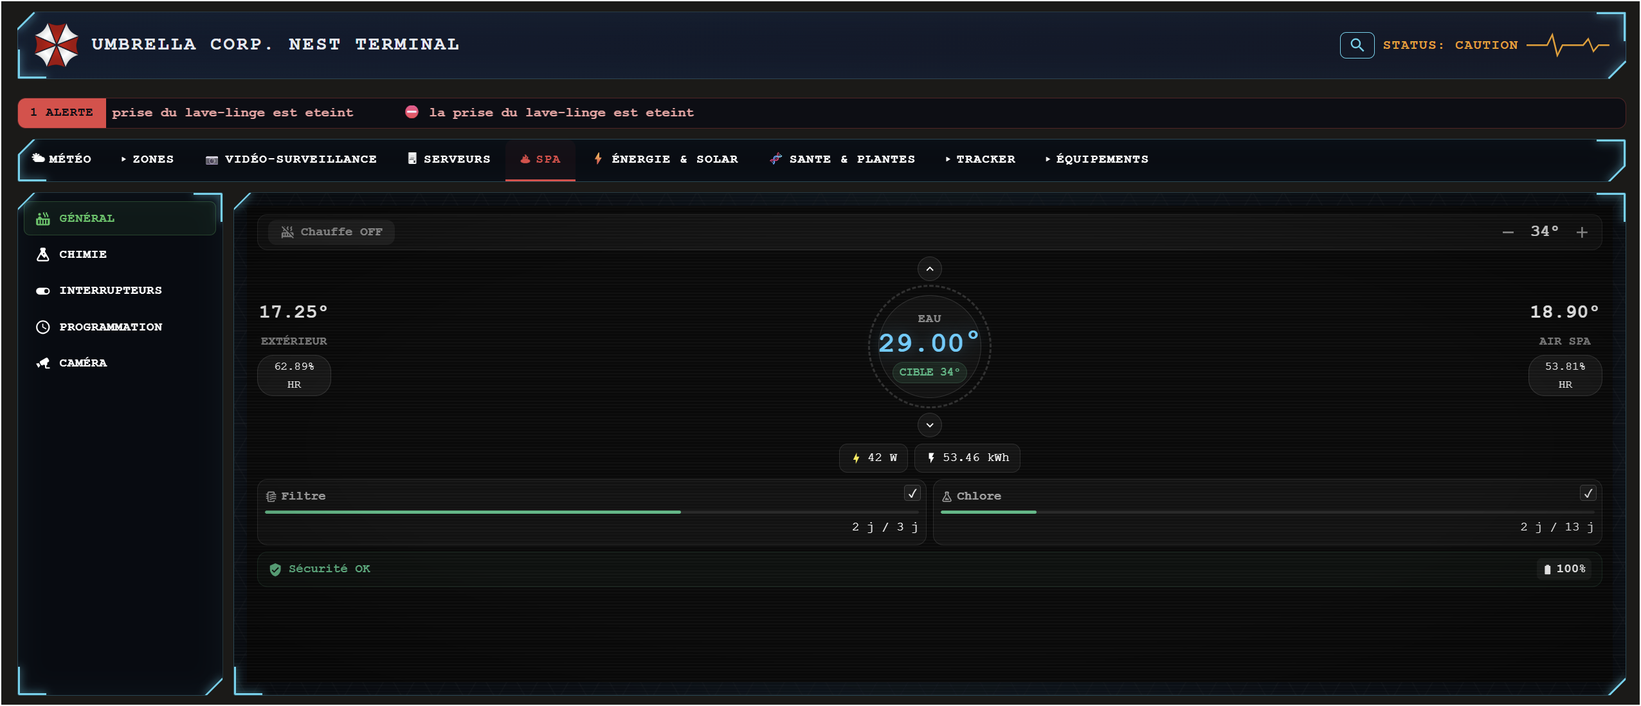Click the Umbrella Corp logo icon
This screenshot has height=706, width=1641.
(57, 45)
